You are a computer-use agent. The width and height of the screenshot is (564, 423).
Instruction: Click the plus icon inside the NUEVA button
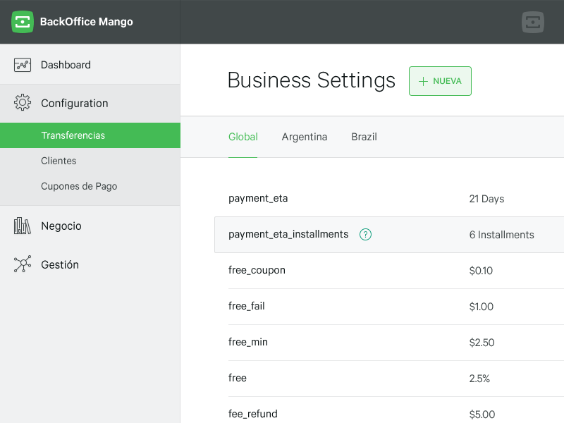pos(422,80)
